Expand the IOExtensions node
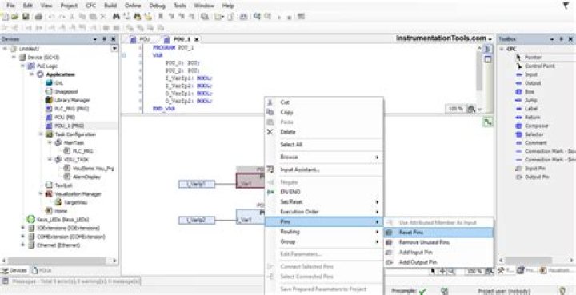This screenshot has height=295, width=576. coord(22,228)
